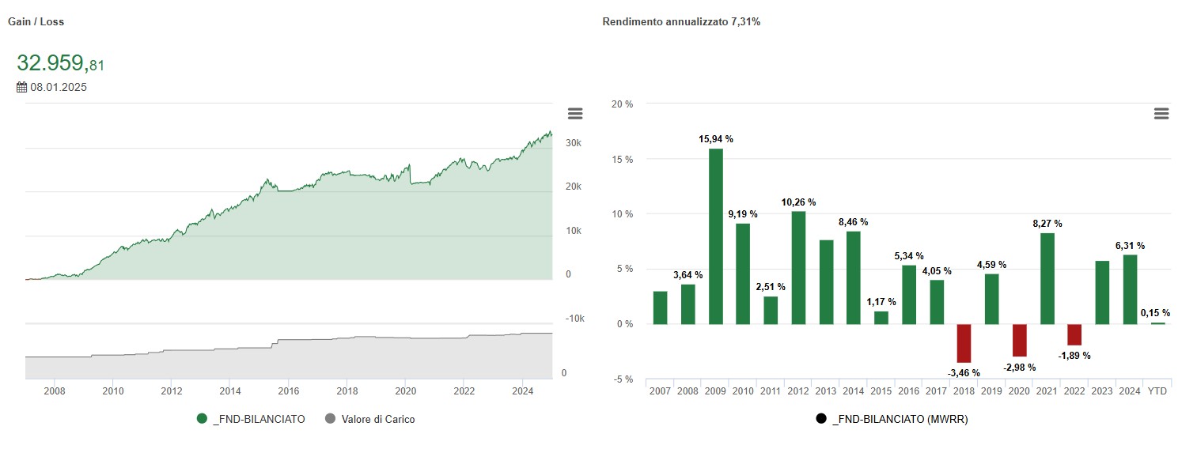
Task: Toggle the _FND-BILANCIATO (MWRR) legend label
Action: click(900, 419)
